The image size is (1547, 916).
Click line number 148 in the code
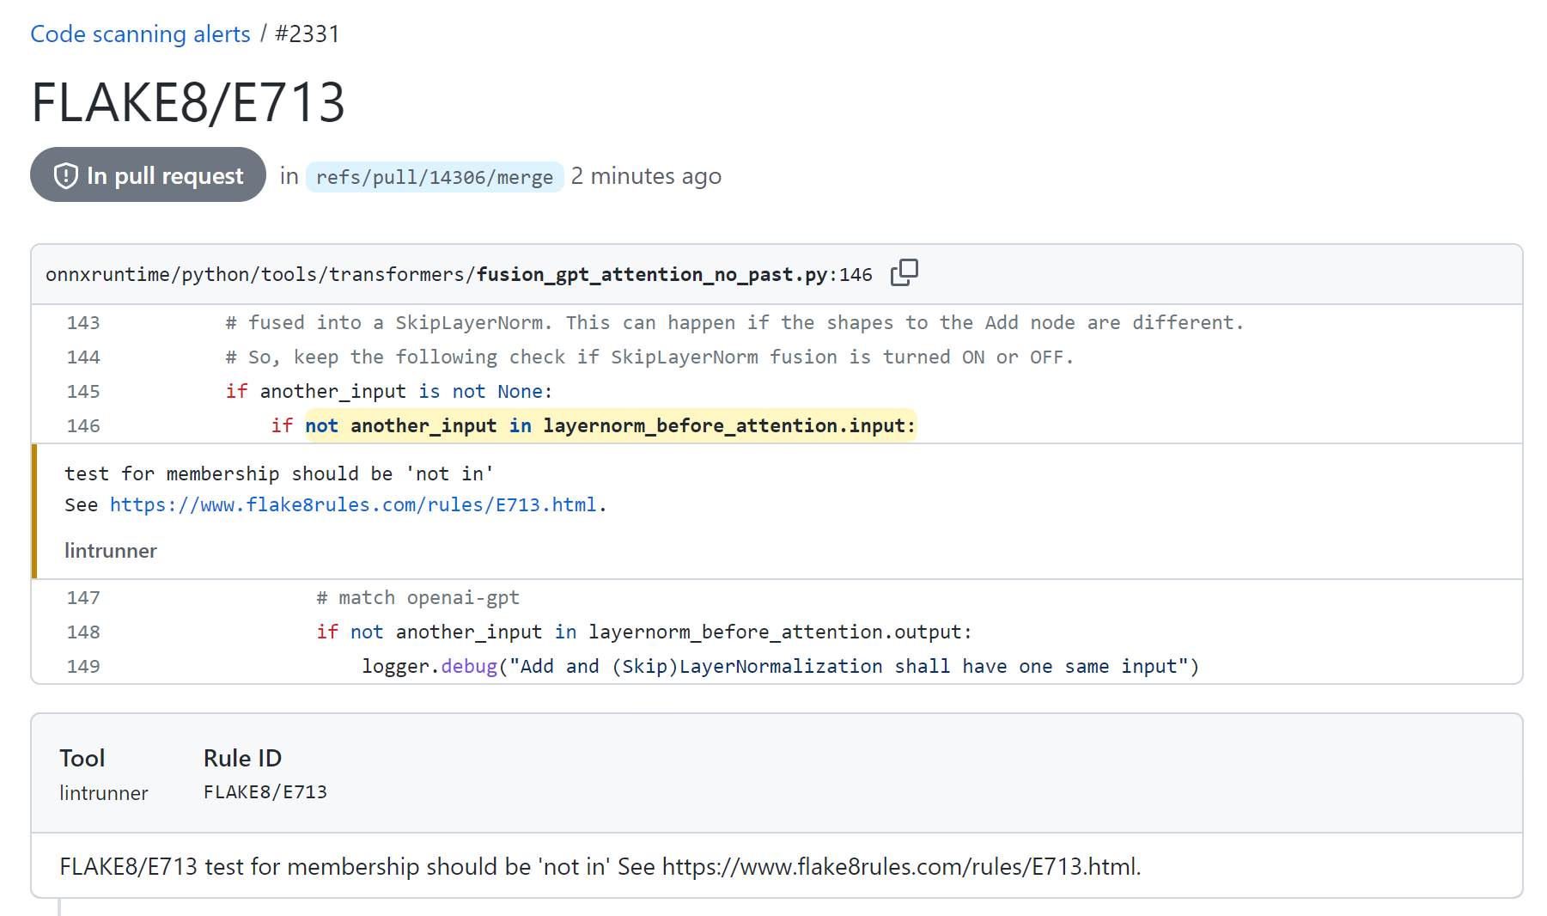(x=83, y=632)
